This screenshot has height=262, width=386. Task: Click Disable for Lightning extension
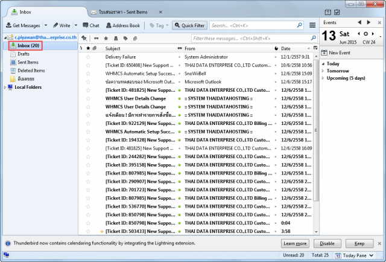coord(327,243)
